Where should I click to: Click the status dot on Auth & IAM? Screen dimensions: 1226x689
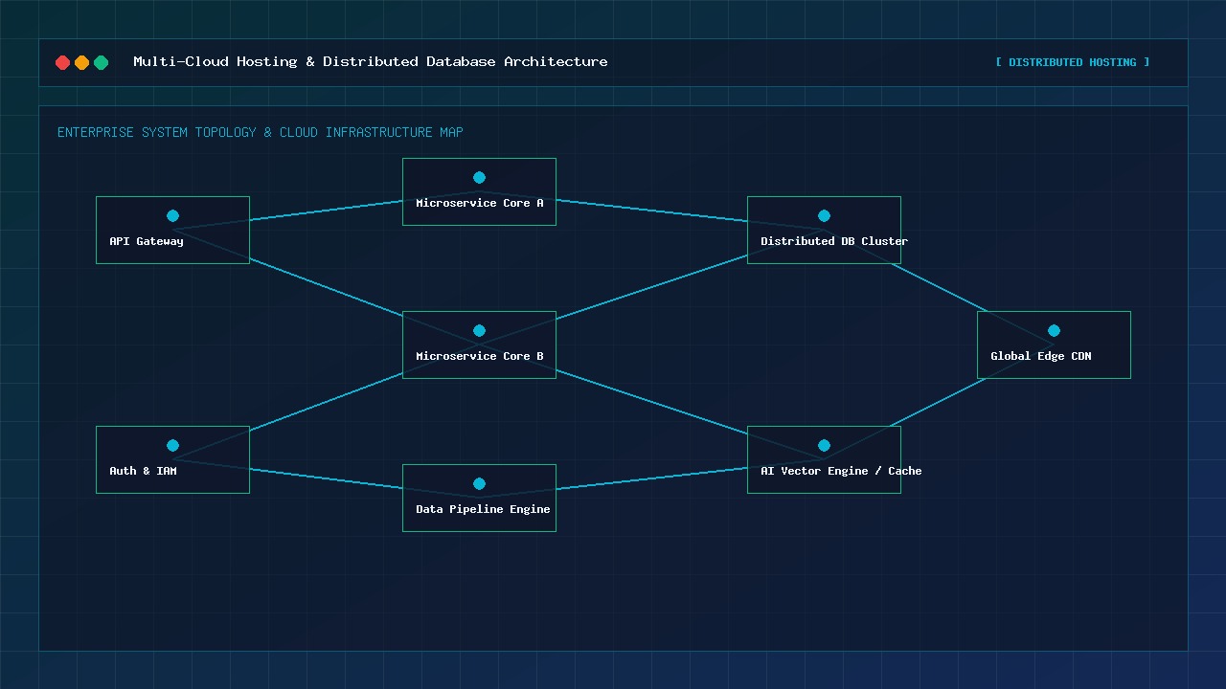click(x=172, y=445)
